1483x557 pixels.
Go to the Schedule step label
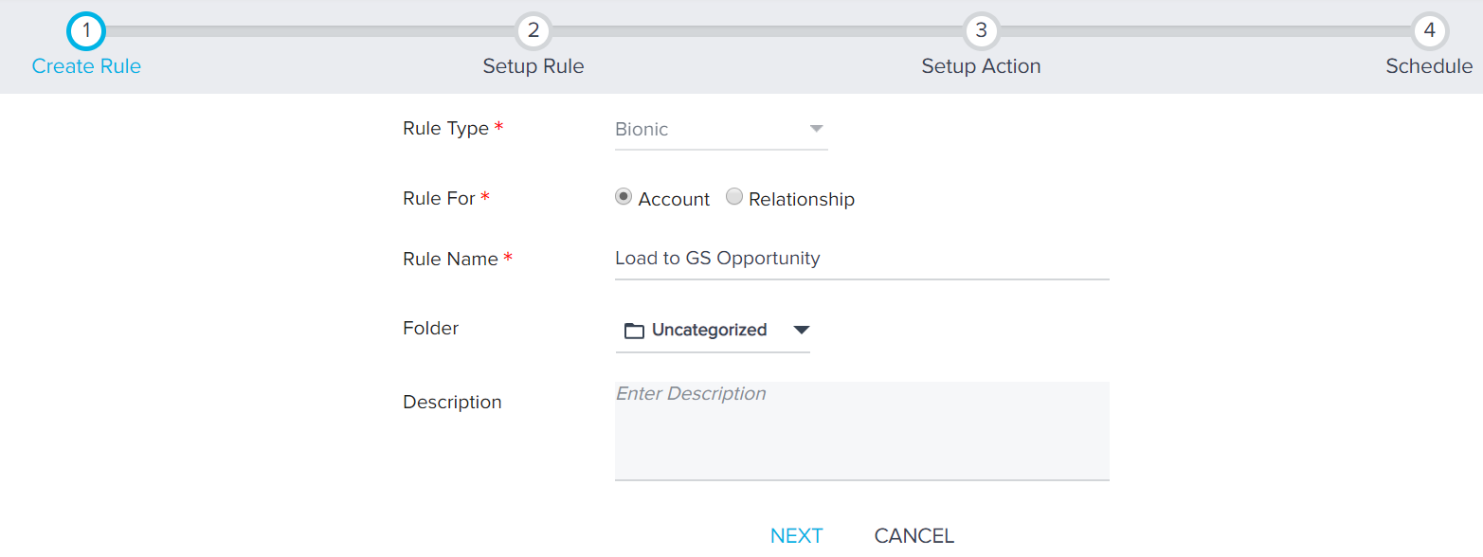click(x=1429, y=66)
